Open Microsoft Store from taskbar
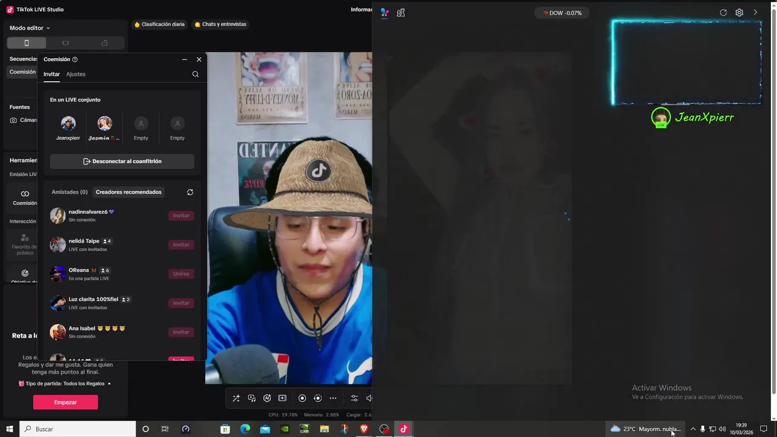 (x=225, y=429)
